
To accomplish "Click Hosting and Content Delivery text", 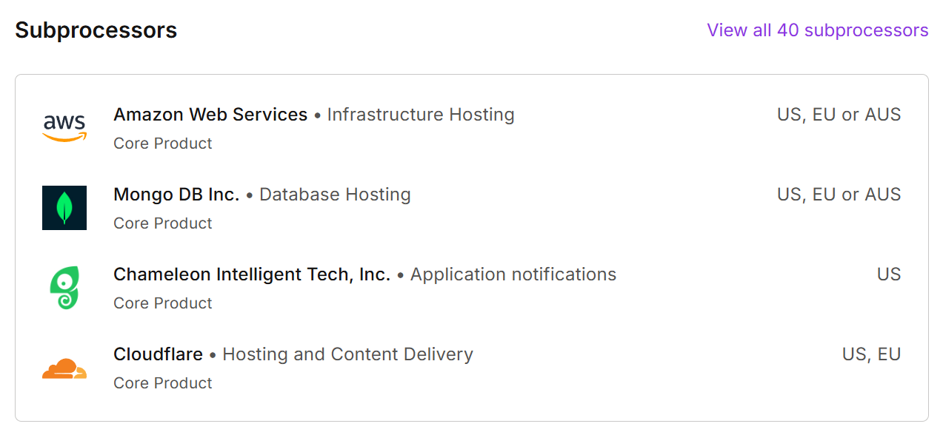I will [x=347, y=354].
